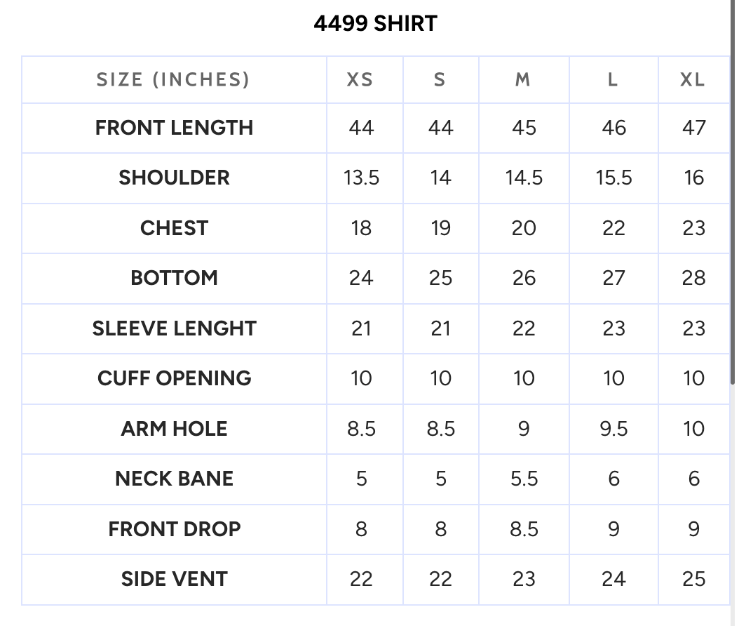This screenshot has height=626, width=746.
Task: Select the S column header
Action: [440, 79]
